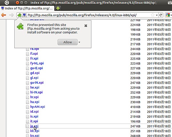Open the URL history dropdown arrow
Screen dimensions: 172x137
(157, 15)
